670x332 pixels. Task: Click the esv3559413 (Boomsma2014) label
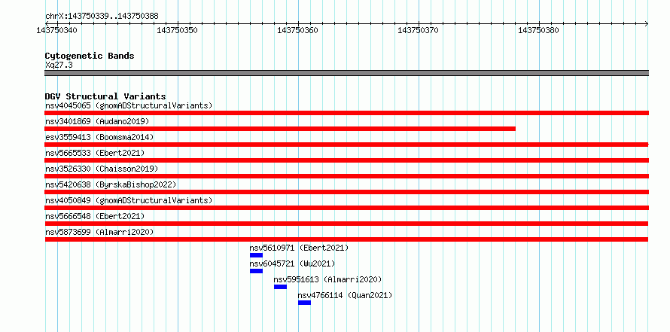(x=99, y=137)
